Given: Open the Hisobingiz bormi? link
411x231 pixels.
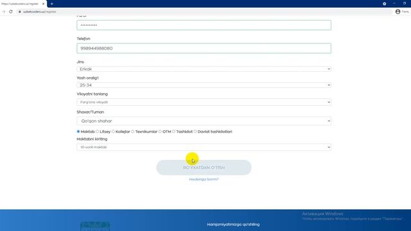Looking at the screenshot, I should pos(204,180).
